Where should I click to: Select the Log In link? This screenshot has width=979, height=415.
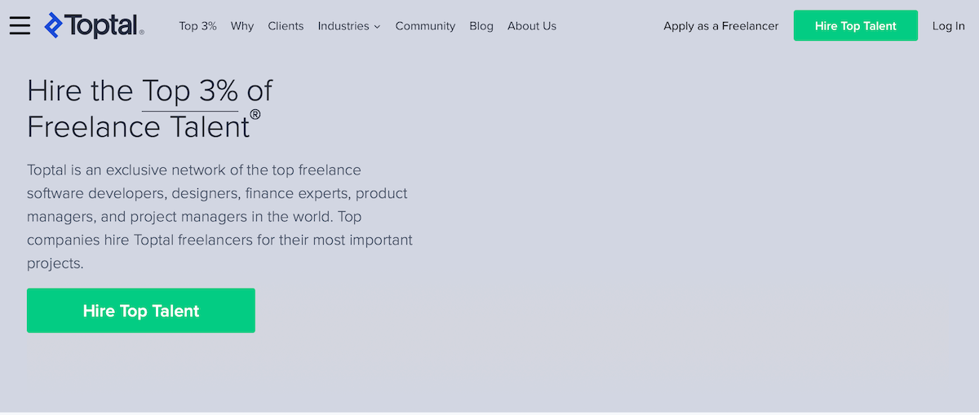point(949,26)
